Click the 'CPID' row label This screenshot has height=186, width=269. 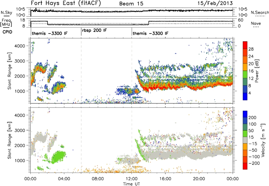7,32
